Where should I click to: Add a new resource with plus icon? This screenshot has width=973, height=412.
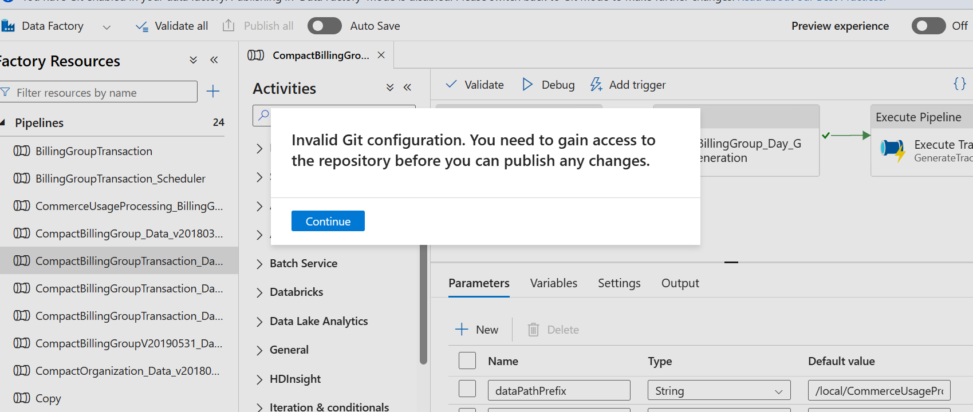point(213,91)
